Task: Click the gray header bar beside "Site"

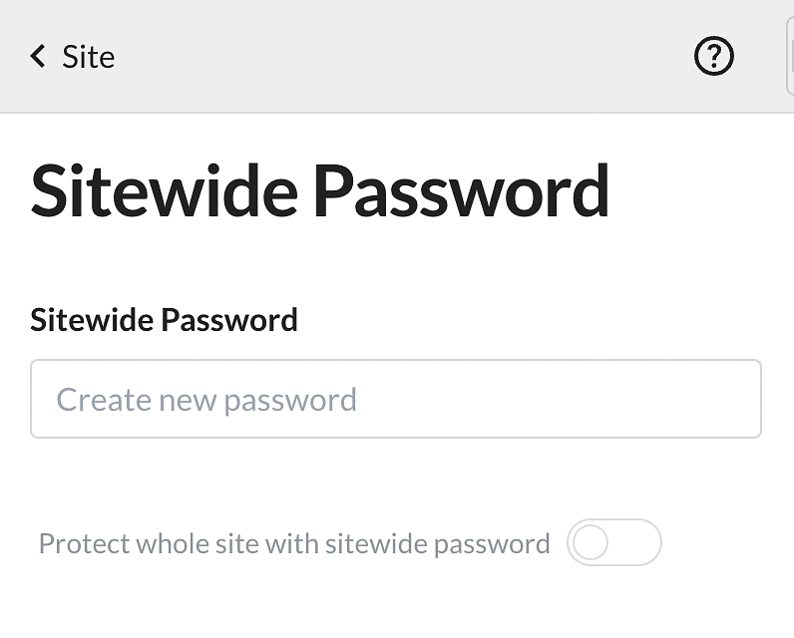Action: (399, 57)
